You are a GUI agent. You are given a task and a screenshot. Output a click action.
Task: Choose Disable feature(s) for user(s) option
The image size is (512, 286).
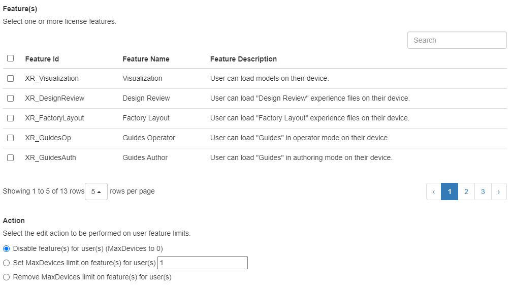(x=7, y=248)
